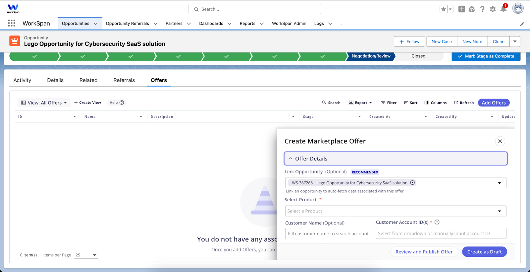Click the Customer Name input field

[x=328, y=234]
